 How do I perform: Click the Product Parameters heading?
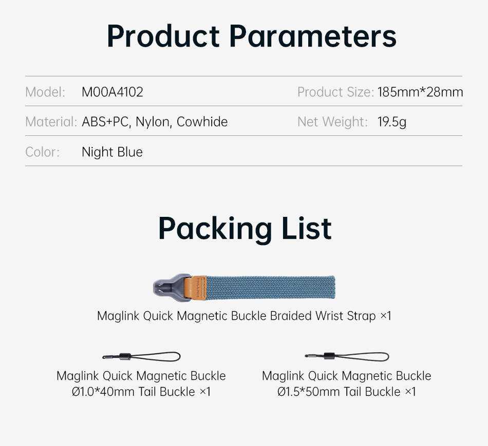click(x=252, y=36)
